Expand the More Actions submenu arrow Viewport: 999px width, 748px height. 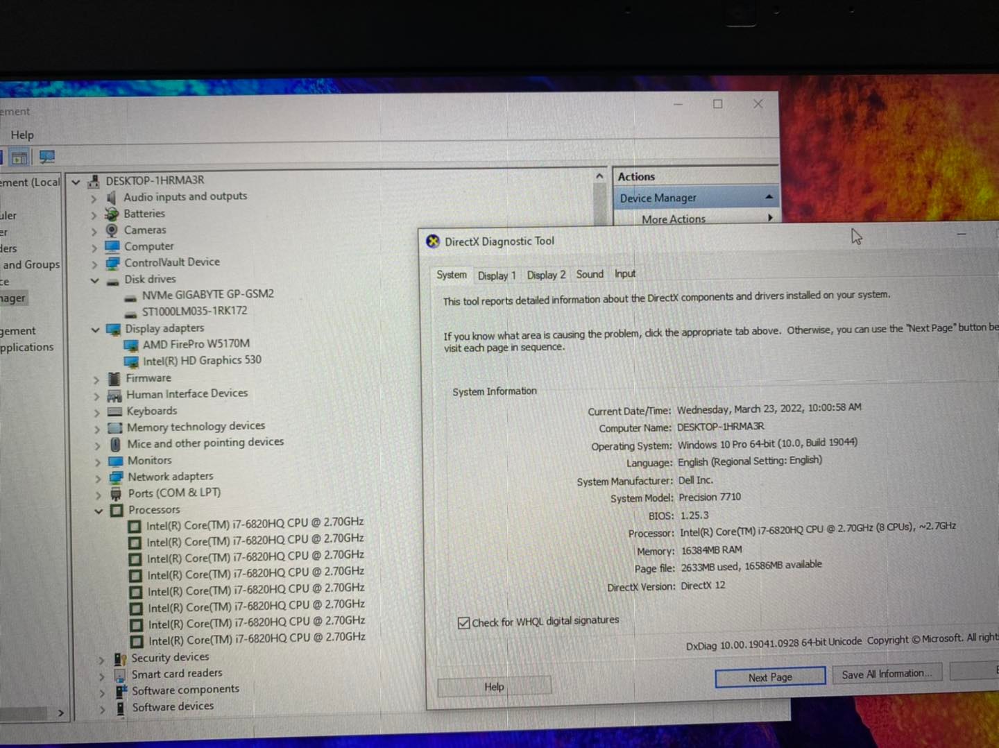coord(770,218)
